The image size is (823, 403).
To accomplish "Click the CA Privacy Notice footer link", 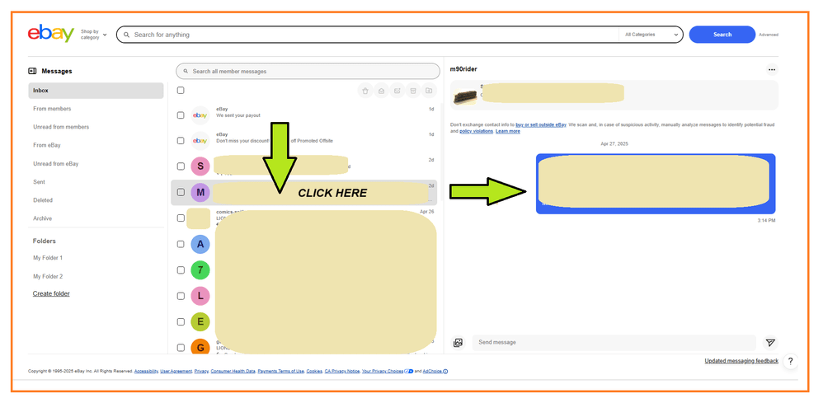I will point(341,372).
